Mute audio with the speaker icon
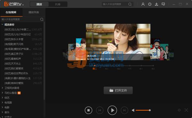Image resolution: width=192 pixels, height=118 pixels. pos(133,110)
